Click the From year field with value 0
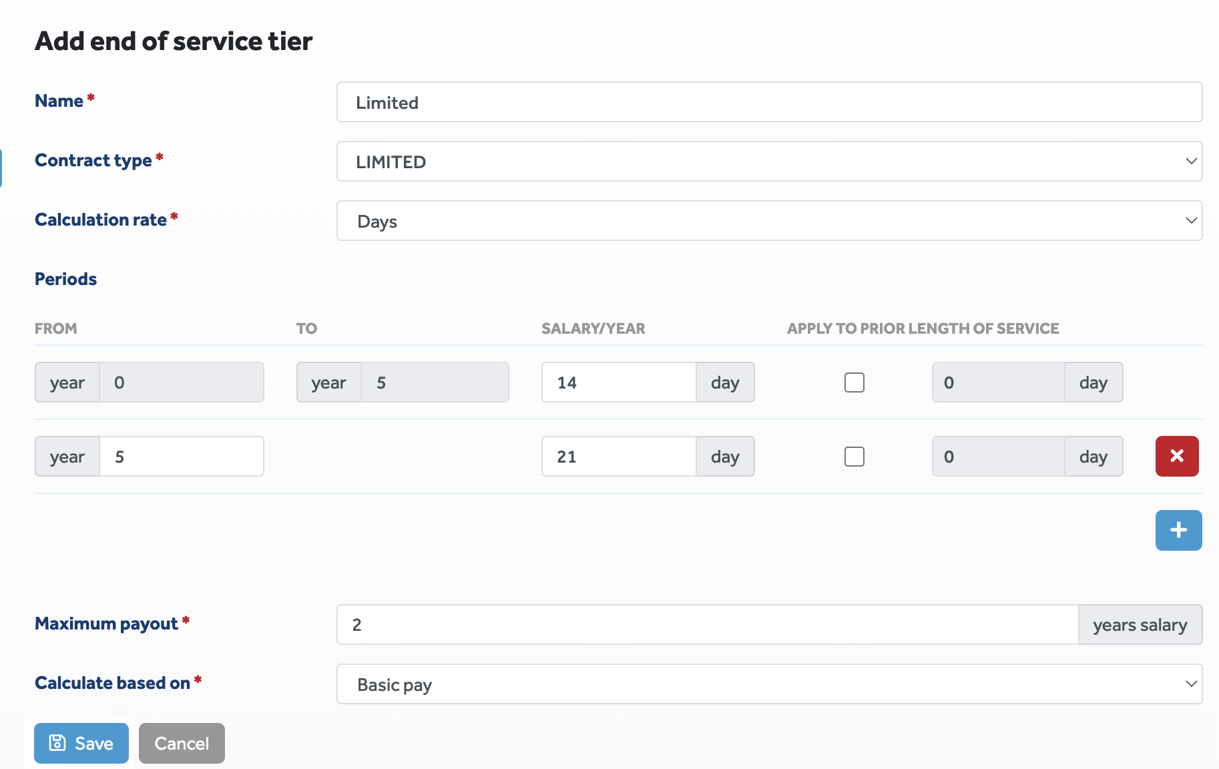The width and height of the screenshot is (1219, 769). [182, 382]
